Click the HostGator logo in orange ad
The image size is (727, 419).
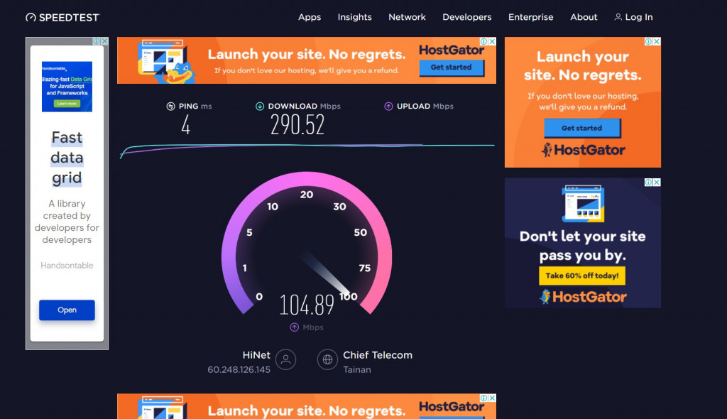584,150
